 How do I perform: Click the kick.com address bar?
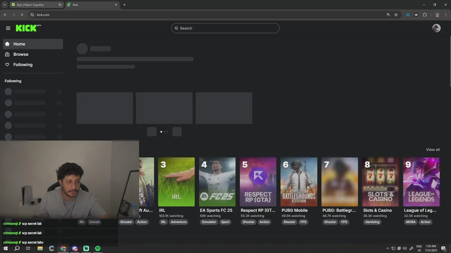pos(208,15)
